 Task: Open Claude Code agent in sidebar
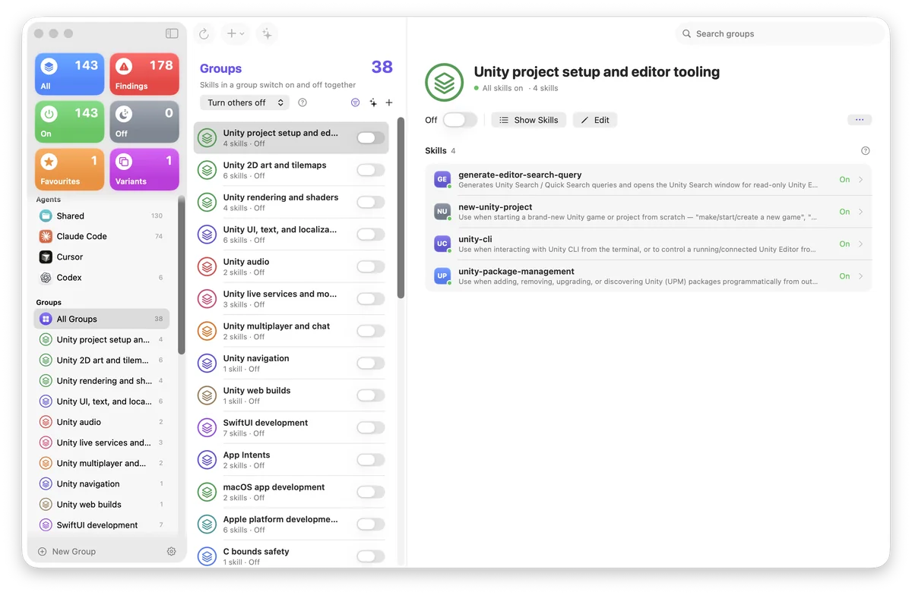(x=102, y=236)
